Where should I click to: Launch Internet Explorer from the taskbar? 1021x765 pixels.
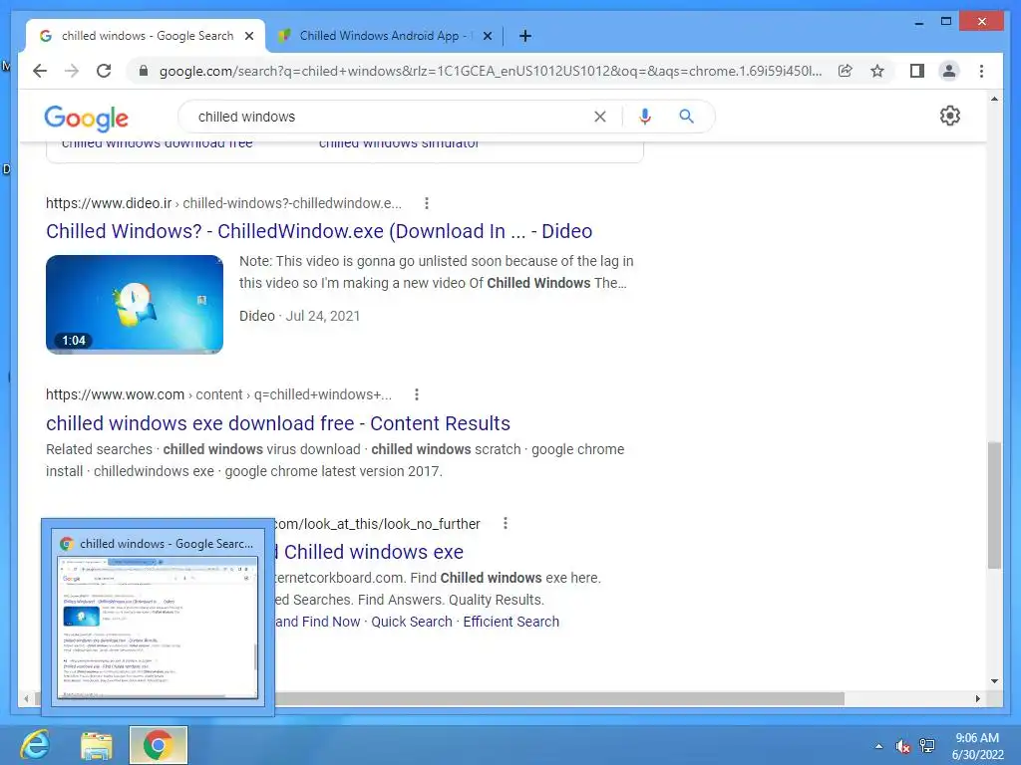(35, 745)
